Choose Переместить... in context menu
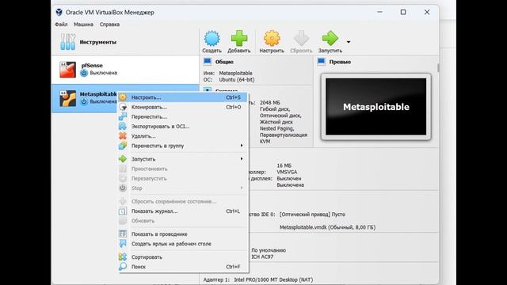 (183, 116)
